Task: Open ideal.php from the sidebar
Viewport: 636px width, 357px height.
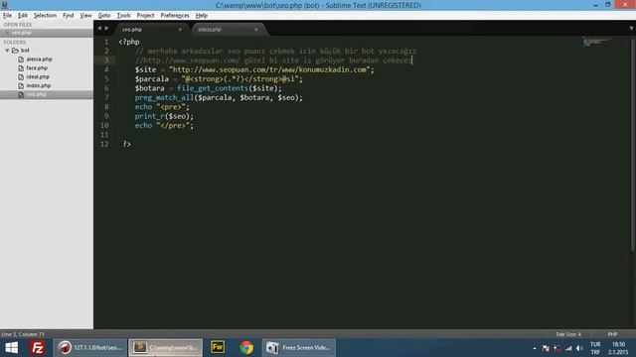Action: click(x=38, y=77)
